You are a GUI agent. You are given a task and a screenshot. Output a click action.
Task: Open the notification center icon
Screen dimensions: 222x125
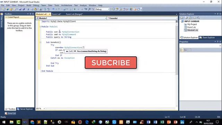coord(217,122)
